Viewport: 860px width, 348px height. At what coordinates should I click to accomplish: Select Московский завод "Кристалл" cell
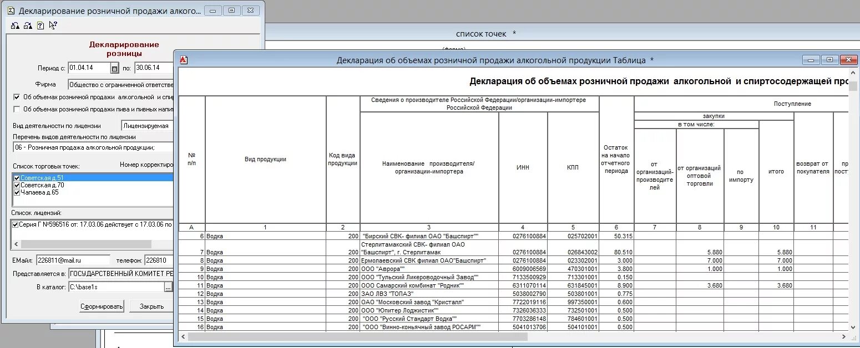pyautogui.click(x=429, y=302)
